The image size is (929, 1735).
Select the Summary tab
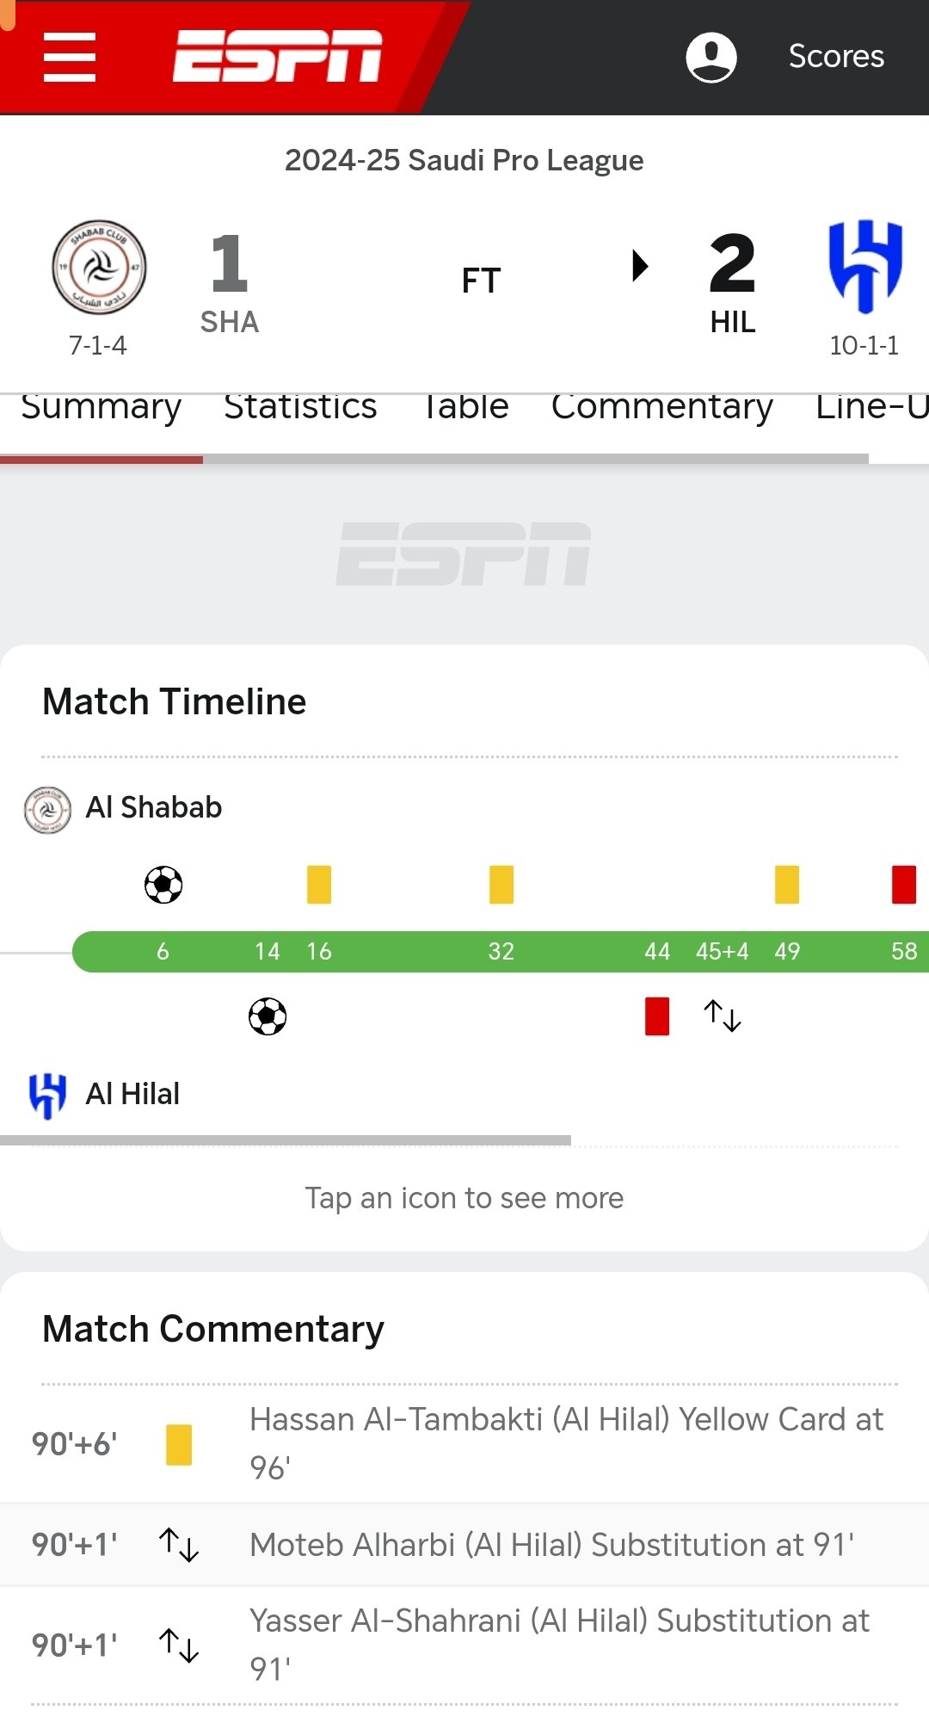pyautogui.click(x=102, y=408)
